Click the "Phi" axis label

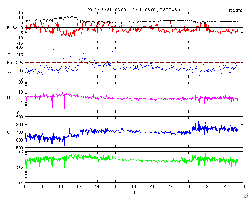10,63
